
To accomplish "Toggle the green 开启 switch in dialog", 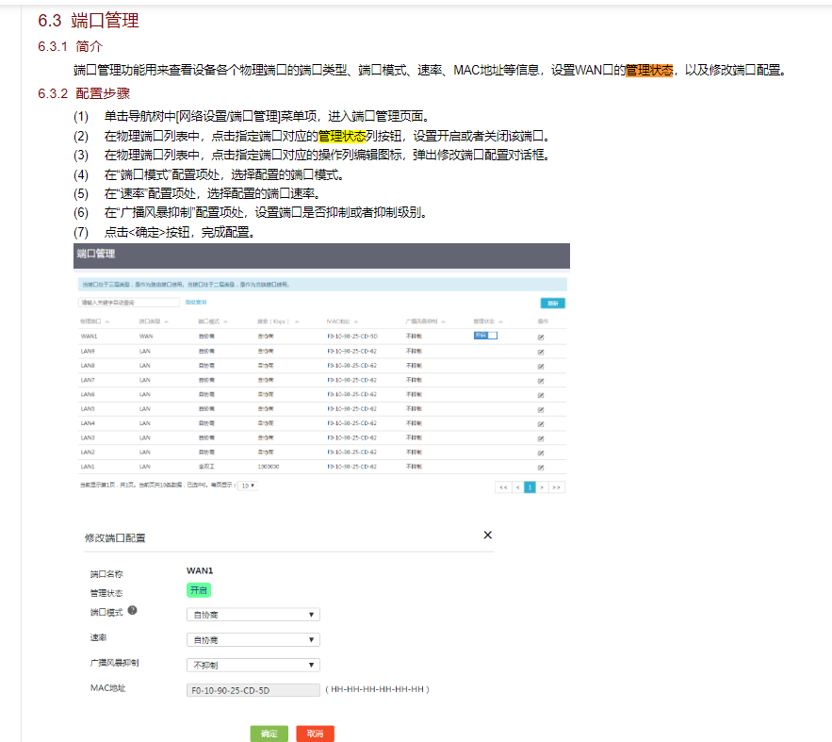I will [x=199, y=590].
